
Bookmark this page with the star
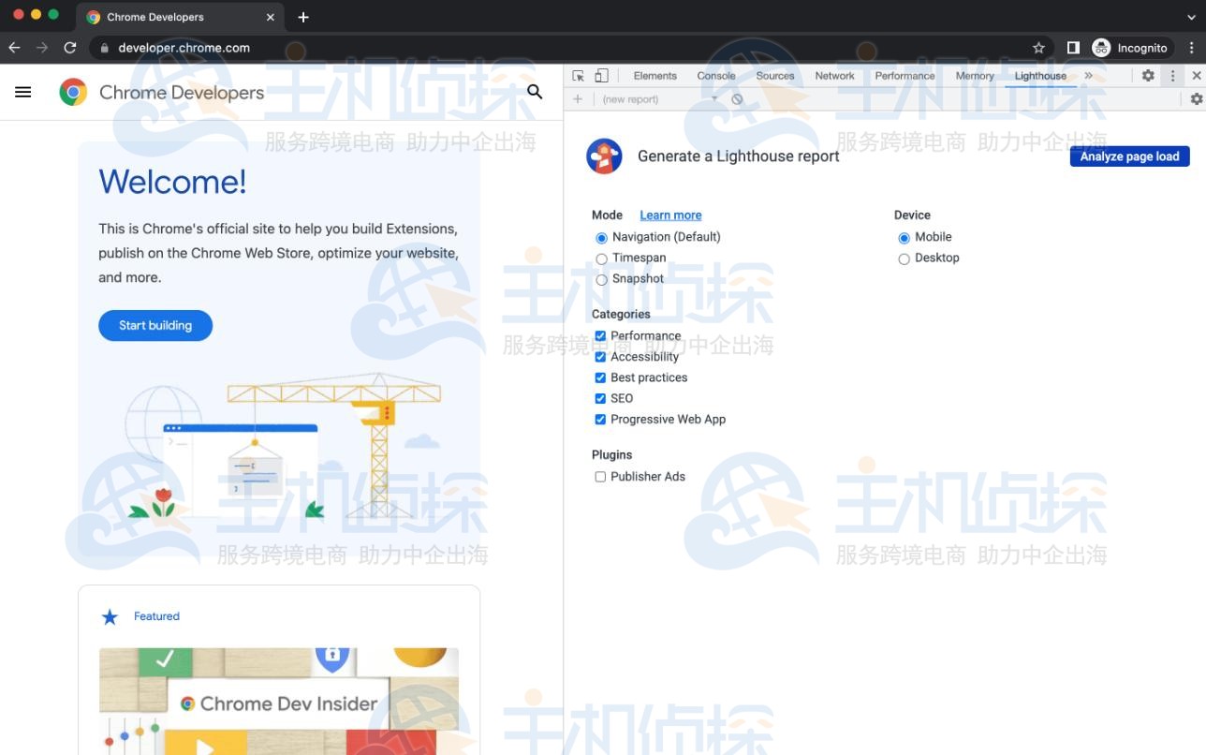pos(1038,48)
